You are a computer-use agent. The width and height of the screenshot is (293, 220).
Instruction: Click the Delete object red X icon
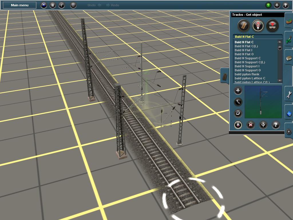(x=251, y=125)
